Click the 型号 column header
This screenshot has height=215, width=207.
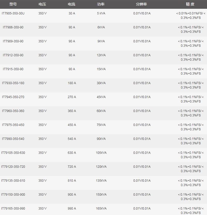(x=13, y=4)
